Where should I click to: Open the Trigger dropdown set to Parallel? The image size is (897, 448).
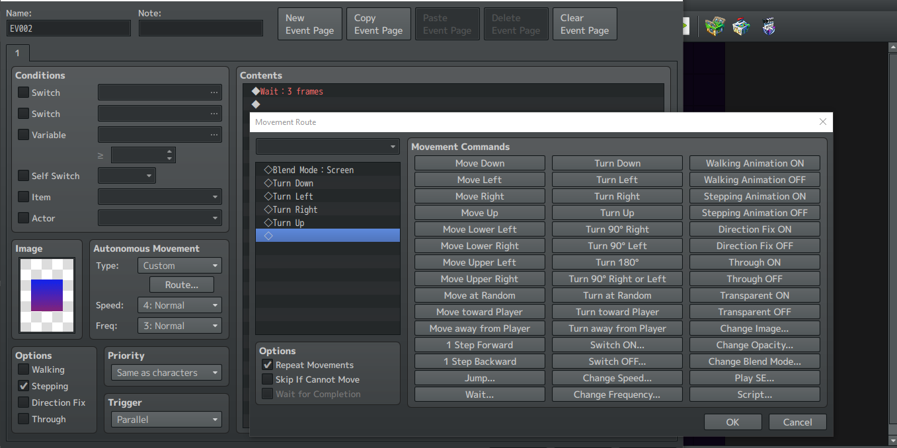click(166, 420)
